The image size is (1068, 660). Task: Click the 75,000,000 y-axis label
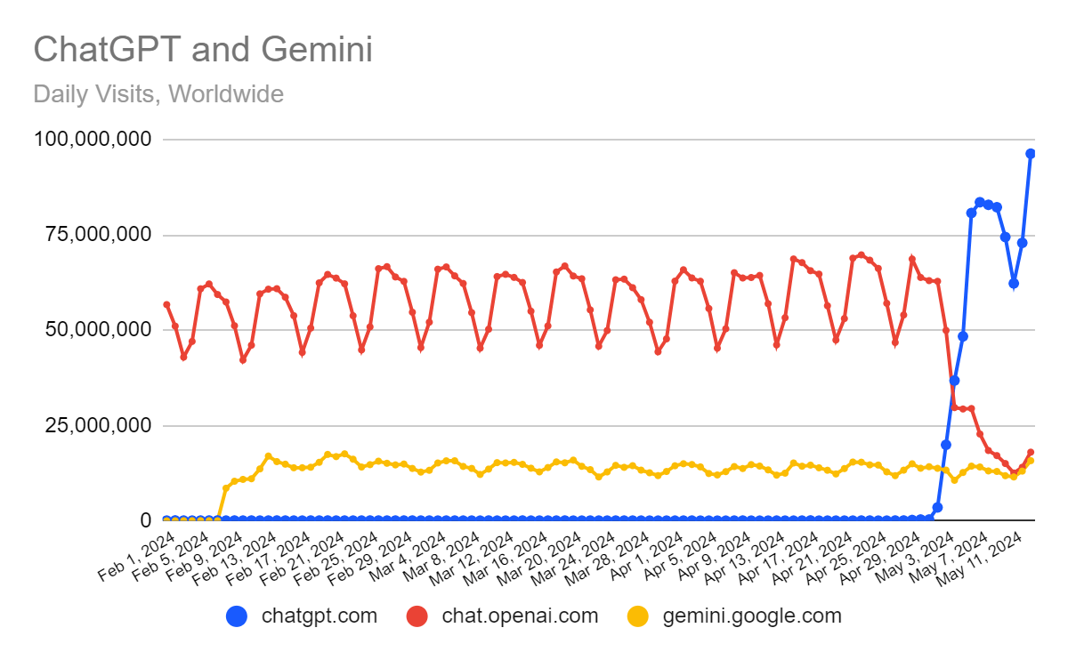(x=99, y=235)
